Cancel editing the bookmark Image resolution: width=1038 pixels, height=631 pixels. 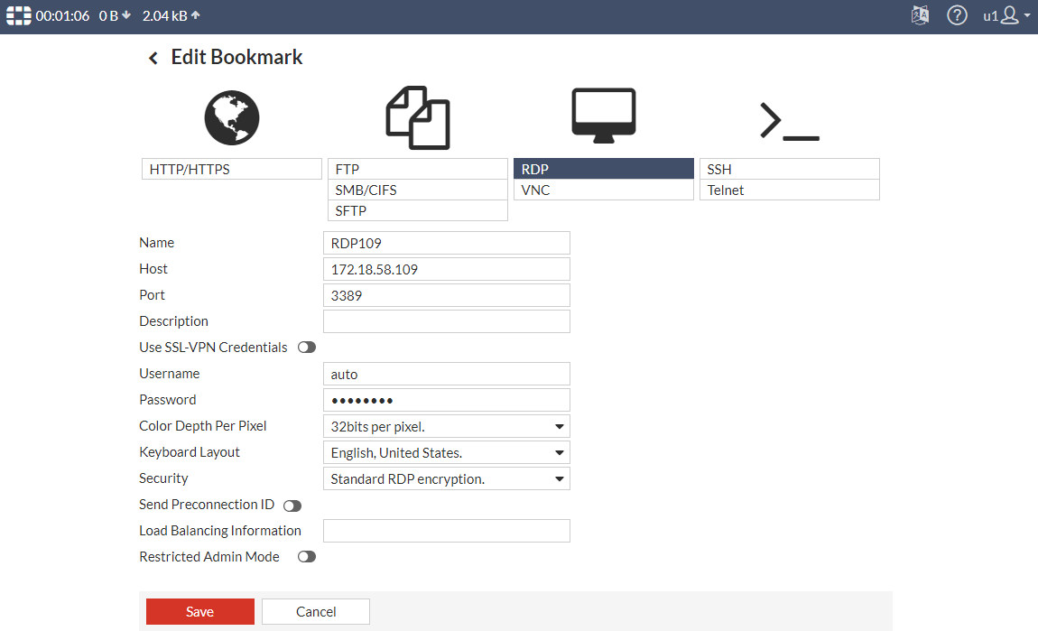click(x=315, y=611)
